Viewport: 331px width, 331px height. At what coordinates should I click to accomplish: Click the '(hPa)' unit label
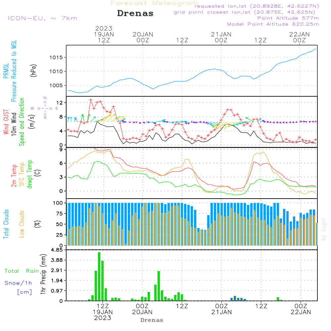[x=33, y=71]
